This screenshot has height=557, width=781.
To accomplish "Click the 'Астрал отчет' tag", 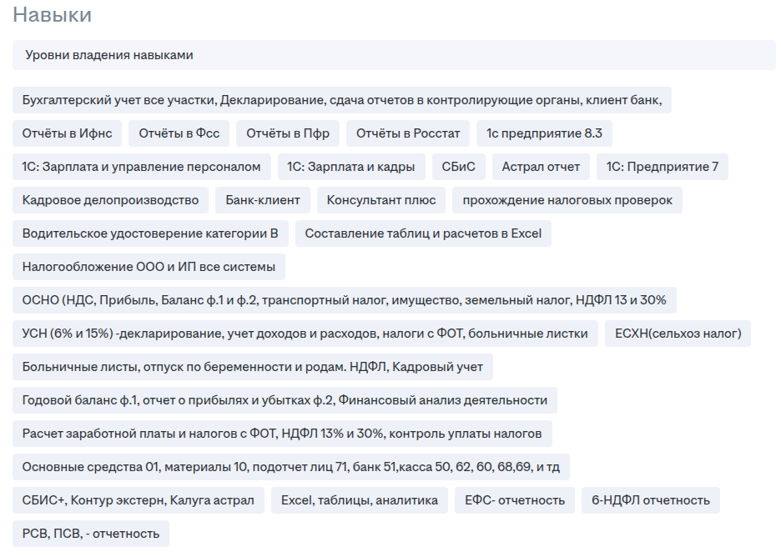I will pyautogui.click(x=541, y=167).
